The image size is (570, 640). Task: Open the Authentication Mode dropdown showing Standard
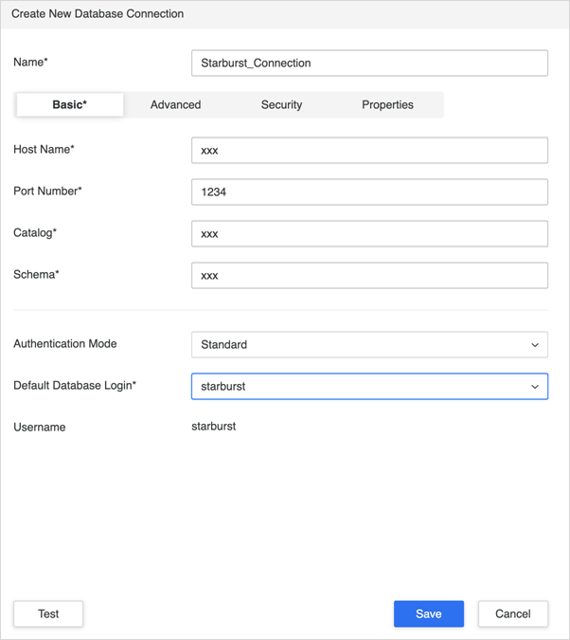point(369,344)
